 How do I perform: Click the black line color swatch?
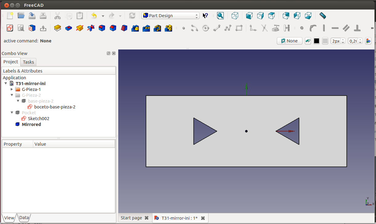(x=316, y=41)
